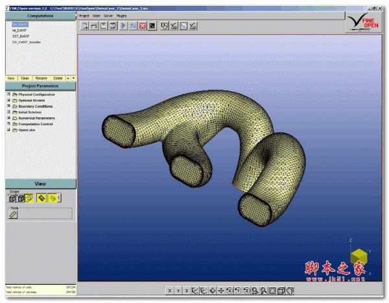Click the FINE OPEN logo
Screen dimensions: 389x303
pos(362,22)
